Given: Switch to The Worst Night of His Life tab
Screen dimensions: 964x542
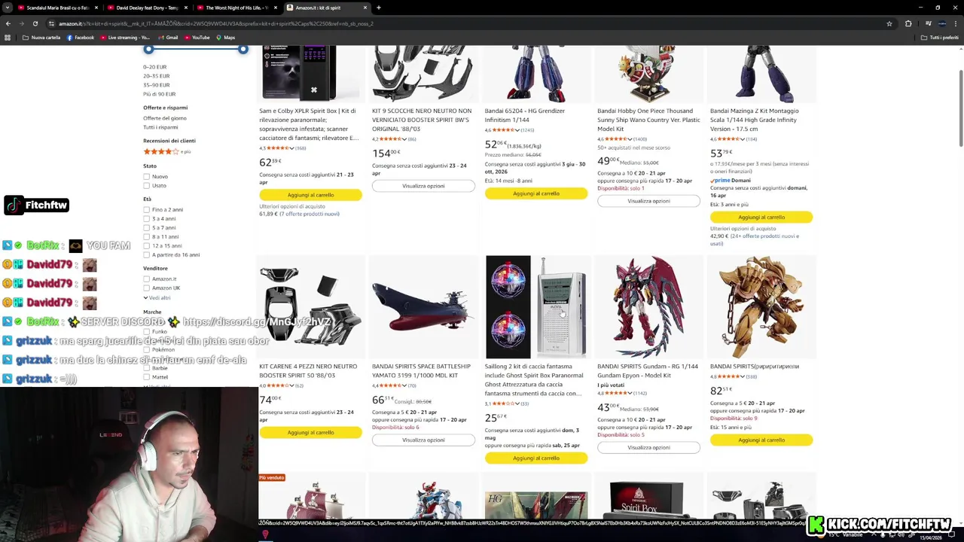Looking at the screenshot, I should 236,8.
